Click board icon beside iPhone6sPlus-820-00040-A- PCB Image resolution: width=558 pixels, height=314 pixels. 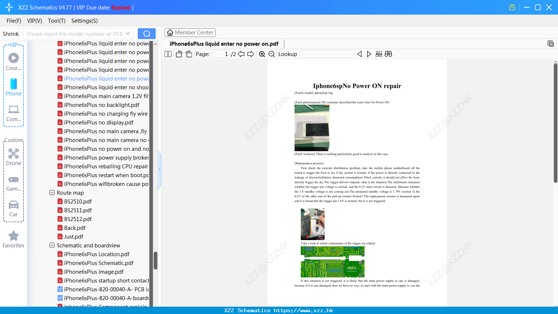[60, 289]
